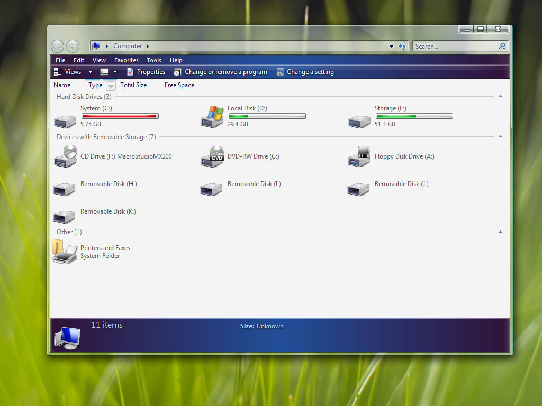This screenshot has width=542, height=406.
Task: Select the Storage (E:) drive icon
Action: click(359, 122)
